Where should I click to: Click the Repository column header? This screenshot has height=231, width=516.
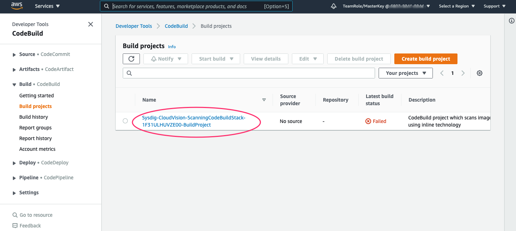(335, 100)
